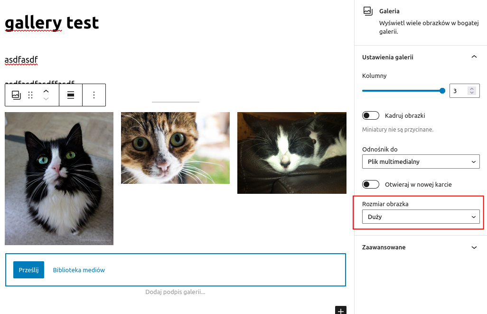Click the Dodaj podpis galerii caption field
Image resolution: width=487 pixels, height=314 pixels.
175,292
